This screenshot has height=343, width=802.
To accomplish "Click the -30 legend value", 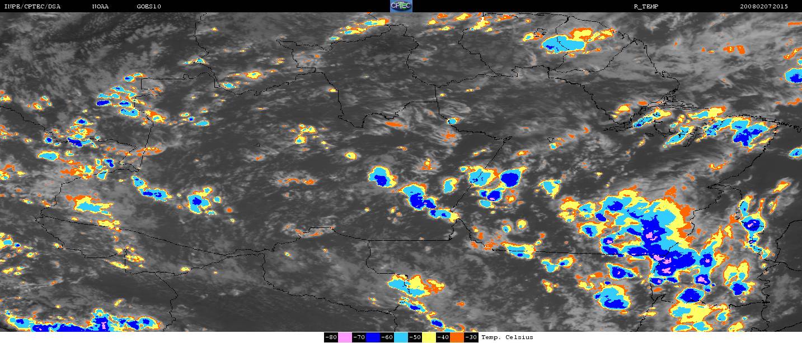I will click(x=471, y=337).
